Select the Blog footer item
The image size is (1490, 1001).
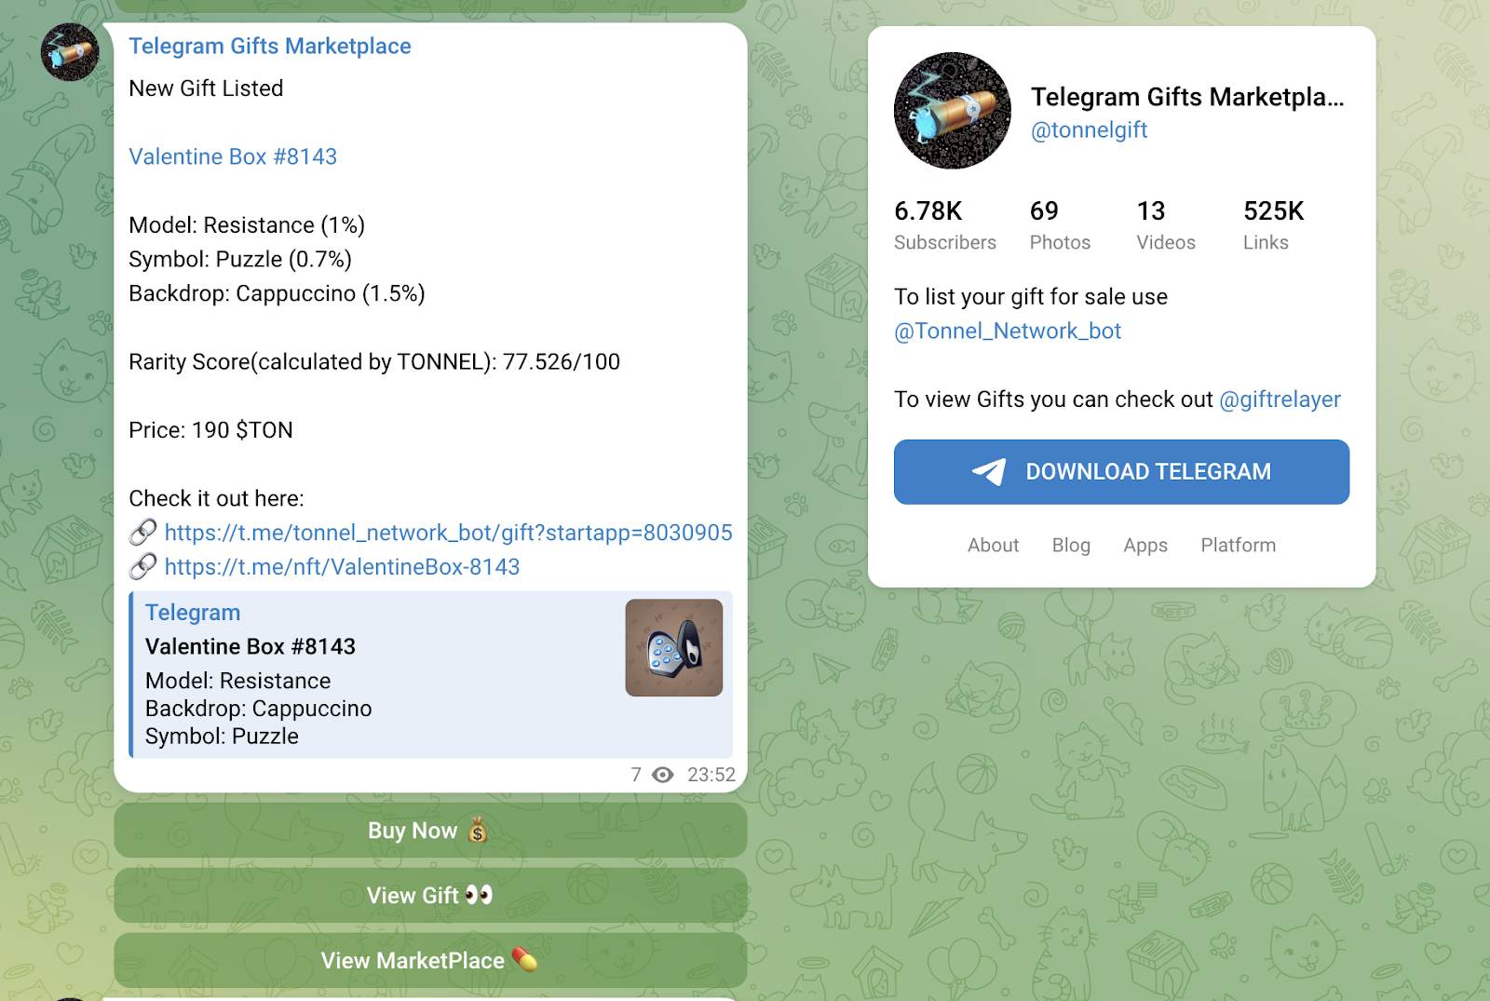click(x=1071, y=546)
